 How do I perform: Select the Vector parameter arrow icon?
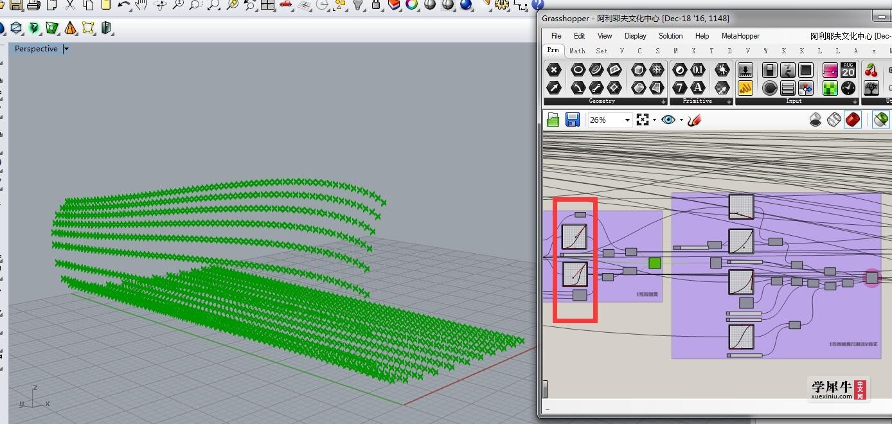pyautogui.click(x=554, y=87)
